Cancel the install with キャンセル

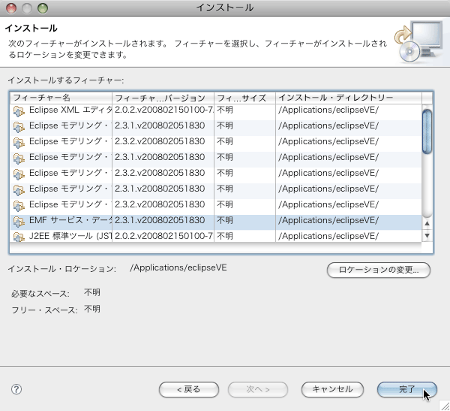(332, 389)
